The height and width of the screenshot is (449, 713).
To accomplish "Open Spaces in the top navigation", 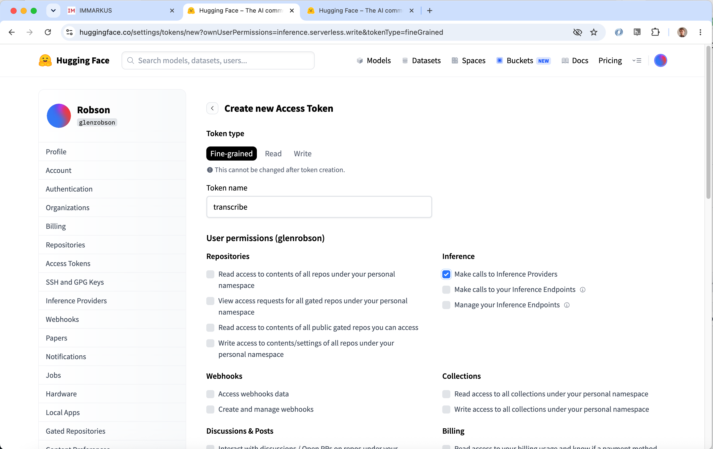I will [468, 60].
